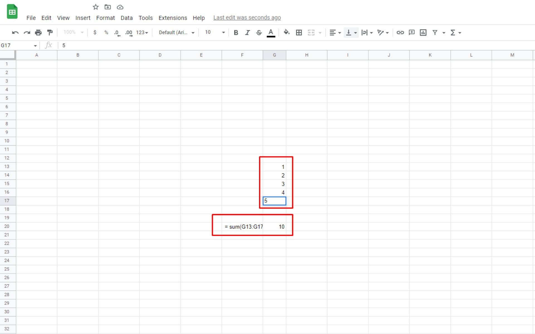Open more number formats 123 dropdown
This screenshot has width=535, height=334.
(142, 33)
